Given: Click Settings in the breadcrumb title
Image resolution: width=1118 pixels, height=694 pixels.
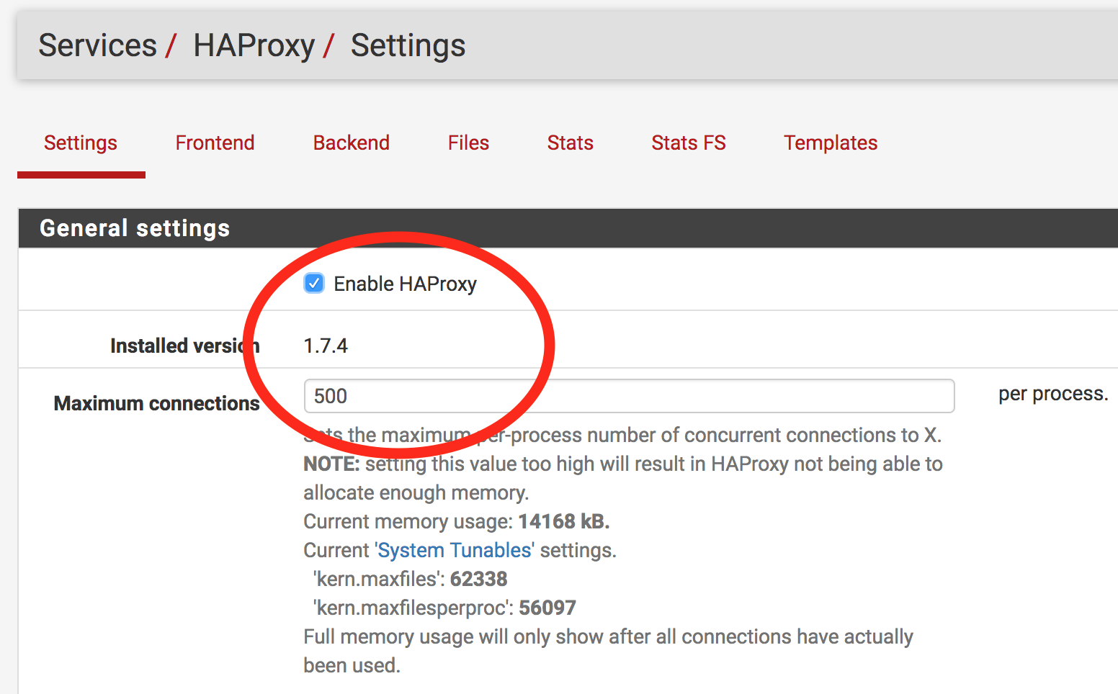Looking at the screenshot, I should [x=408, y=45].
